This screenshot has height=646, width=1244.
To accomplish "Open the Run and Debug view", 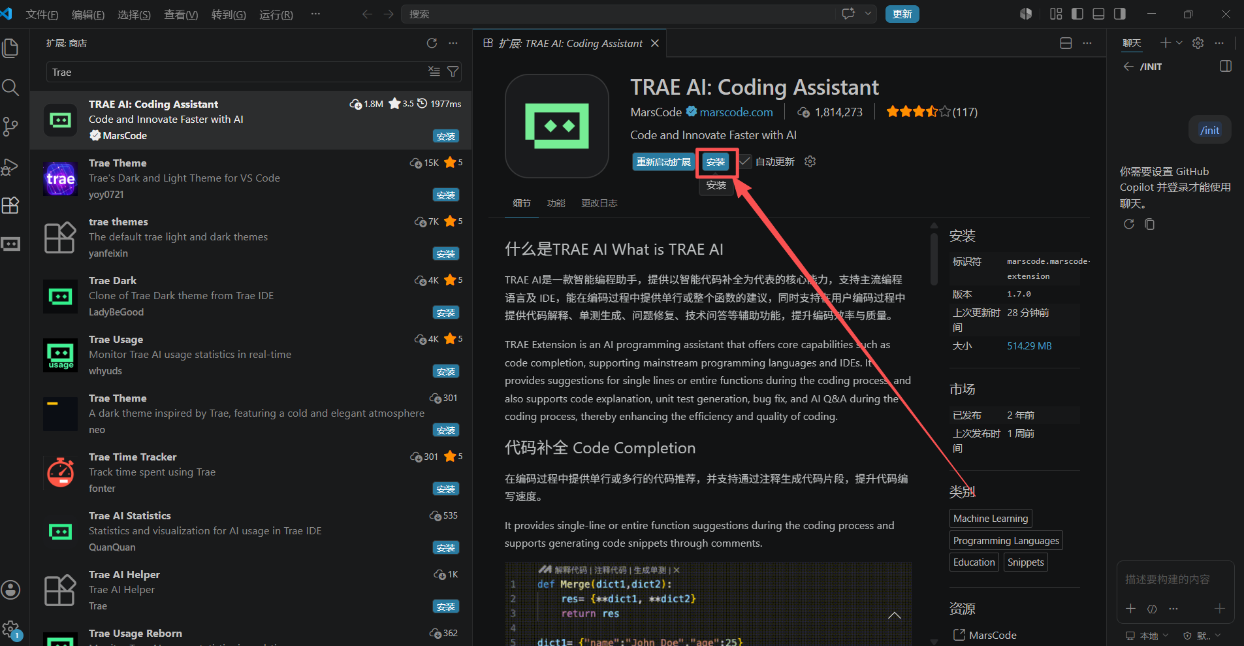I will click(x=10, y=166).
